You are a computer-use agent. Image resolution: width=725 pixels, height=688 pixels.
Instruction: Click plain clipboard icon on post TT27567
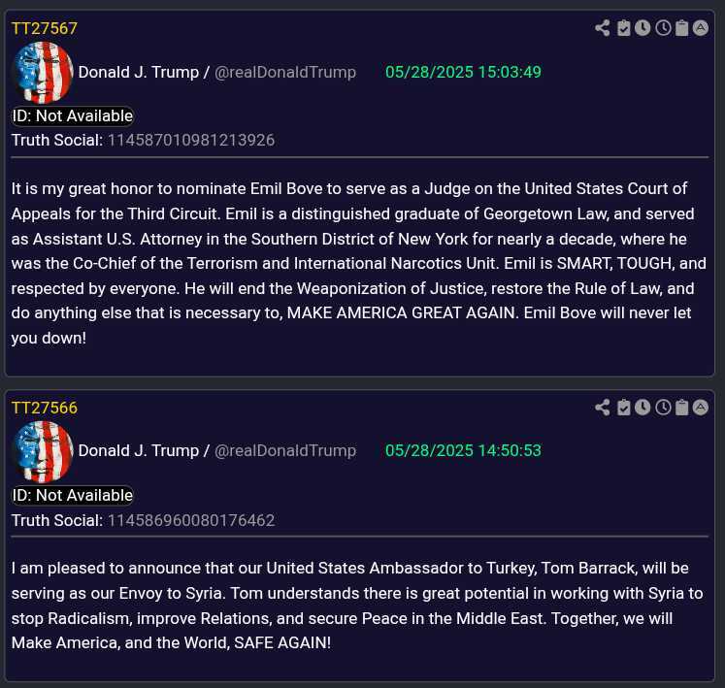(x=682, y=28)
